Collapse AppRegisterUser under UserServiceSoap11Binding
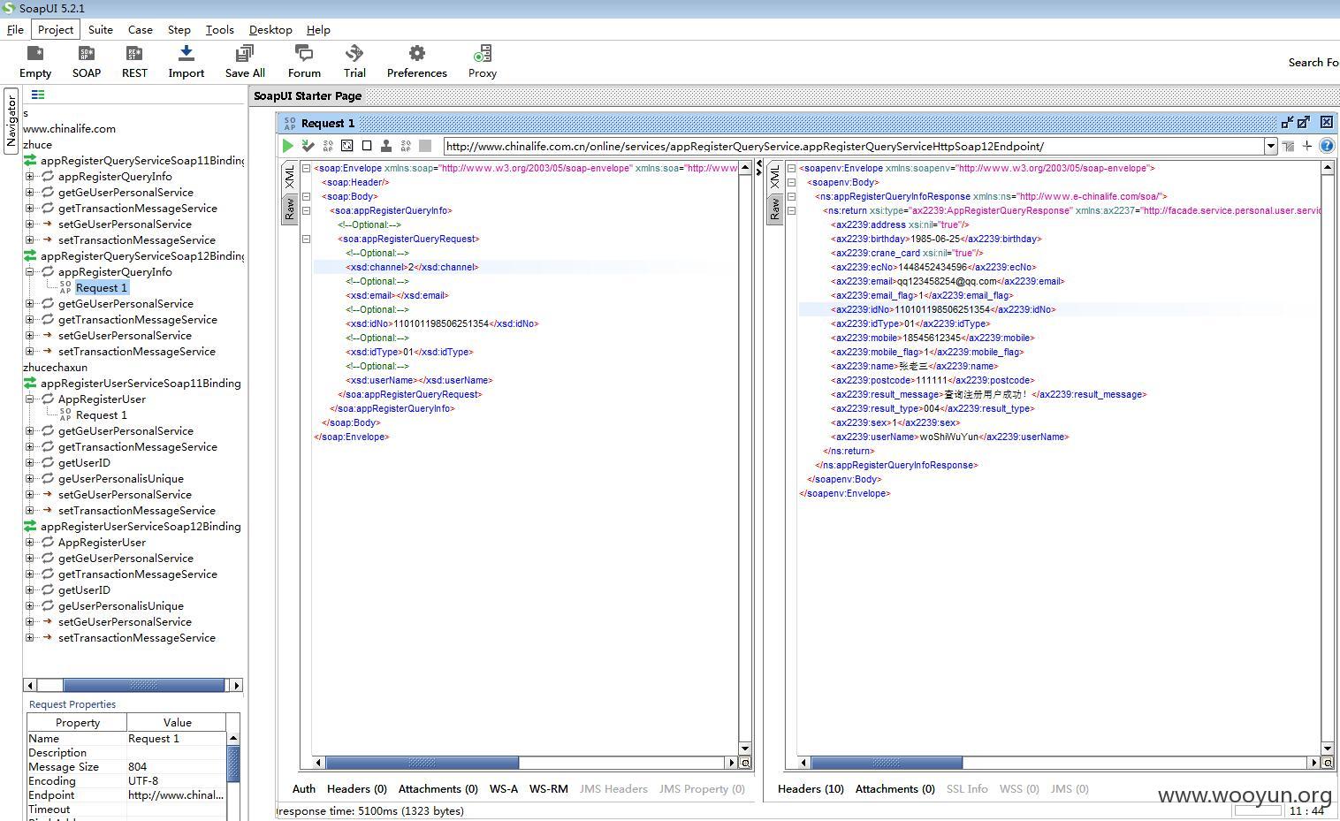1340x821 pixels. pyautogui.click(x=30, y=399)
